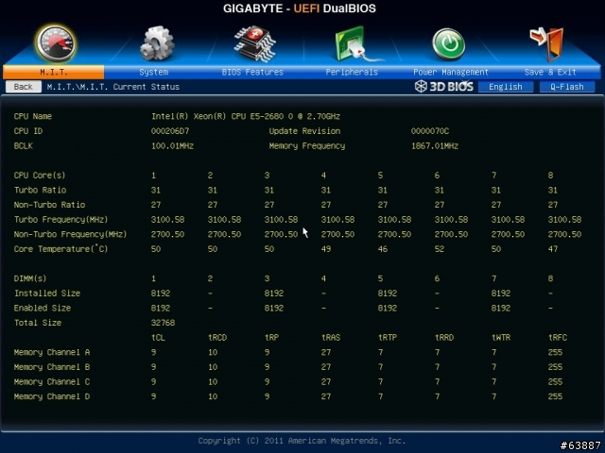Select the tWTR column header
Viewport: 605px width, 453px height.
point(501,338)
